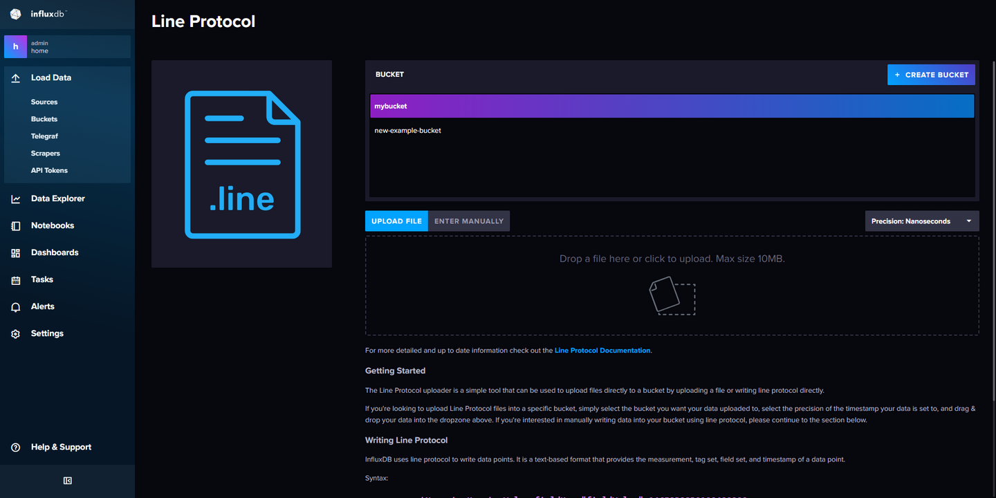996x498 pixels.
Task: Select the Load Data nav label
Action: pyautogui.click(x=51, y=77)
